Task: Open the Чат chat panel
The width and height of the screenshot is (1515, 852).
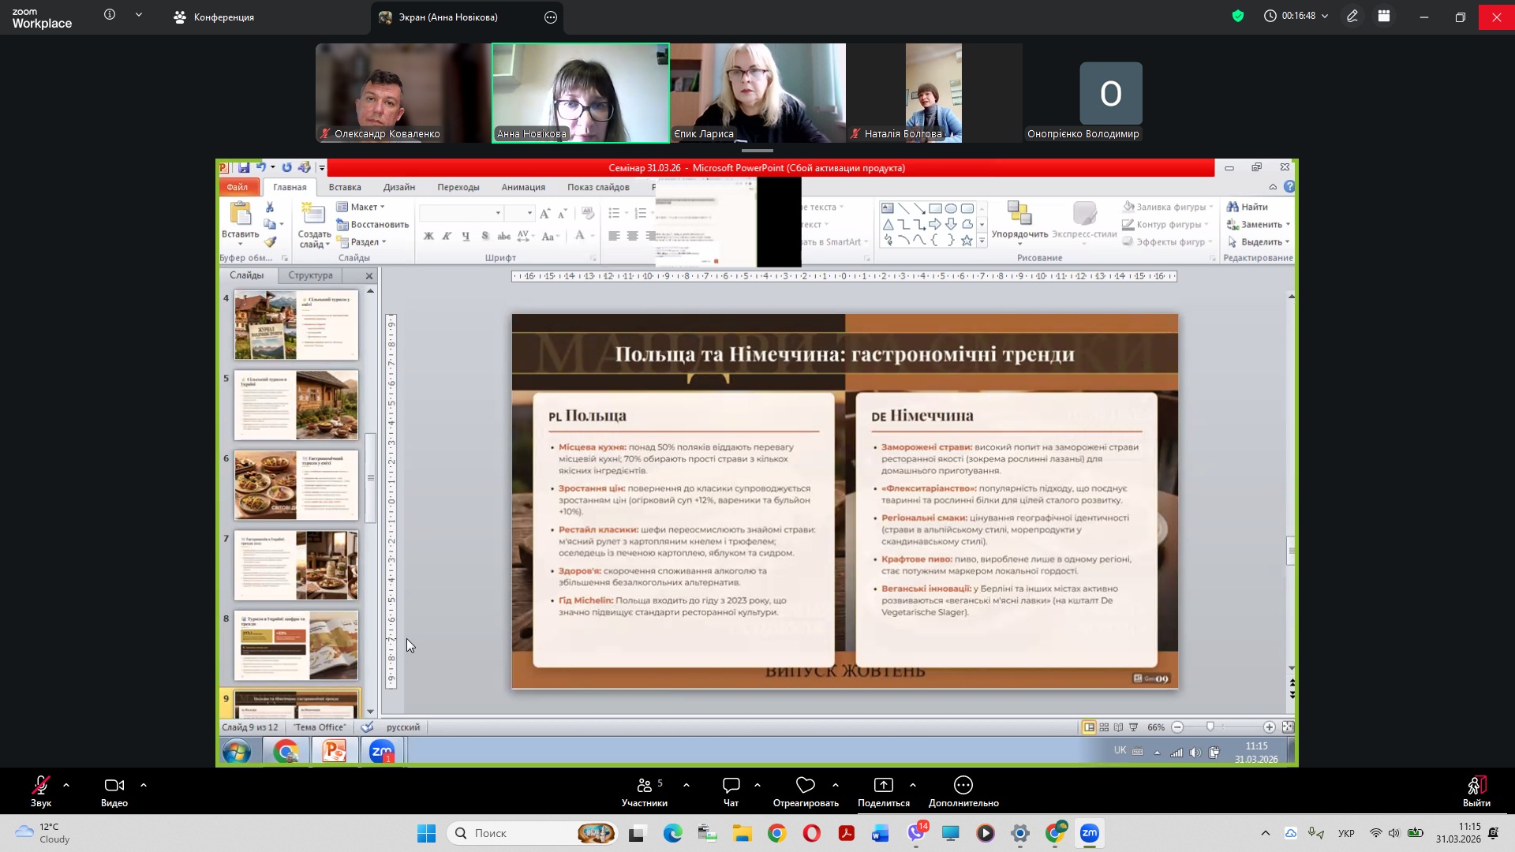Action: tap(731, 790)
